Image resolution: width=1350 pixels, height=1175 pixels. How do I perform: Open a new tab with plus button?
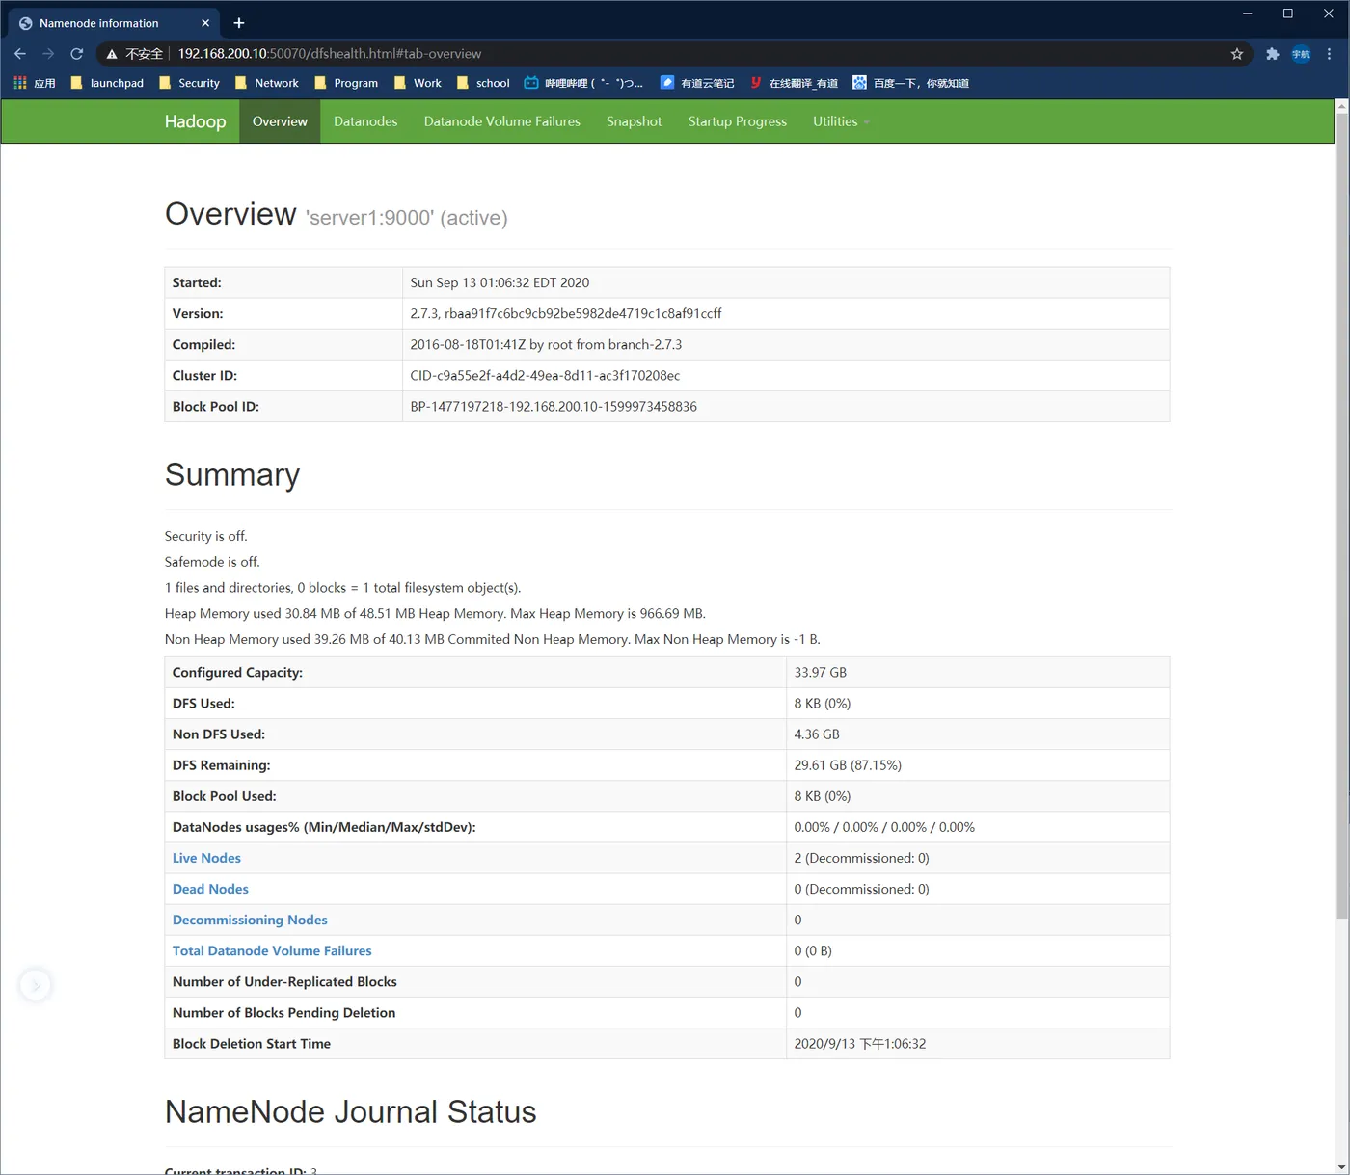click(239, 23)
